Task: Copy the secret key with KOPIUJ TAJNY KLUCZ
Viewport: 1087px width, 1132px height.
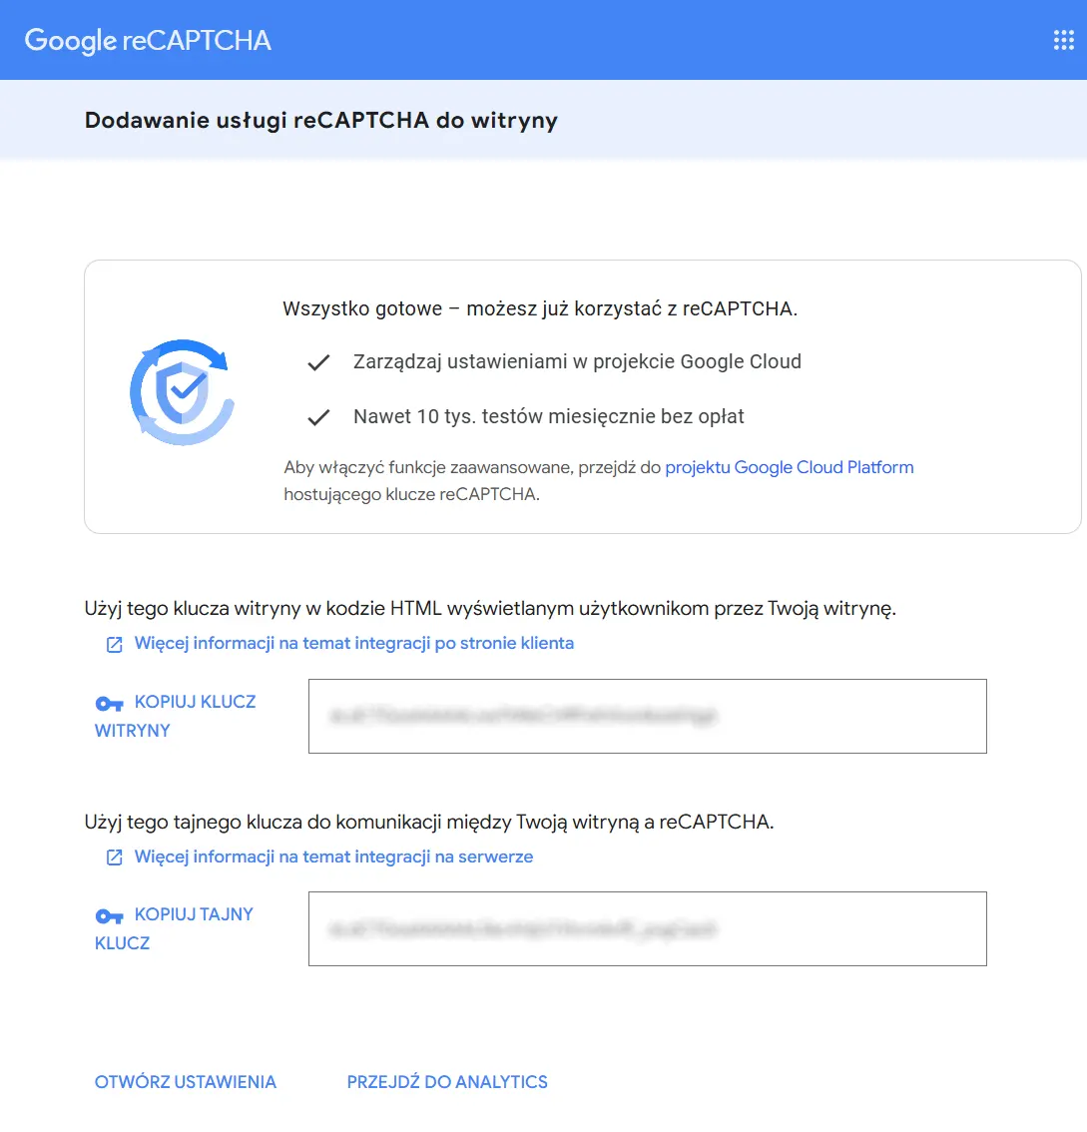Action: pyautogui.click(x=174, y=928)
